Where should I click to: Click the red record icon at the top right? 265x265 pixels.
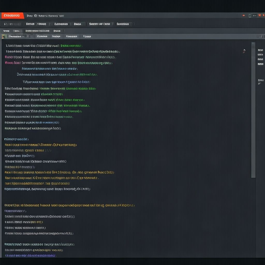244,16
